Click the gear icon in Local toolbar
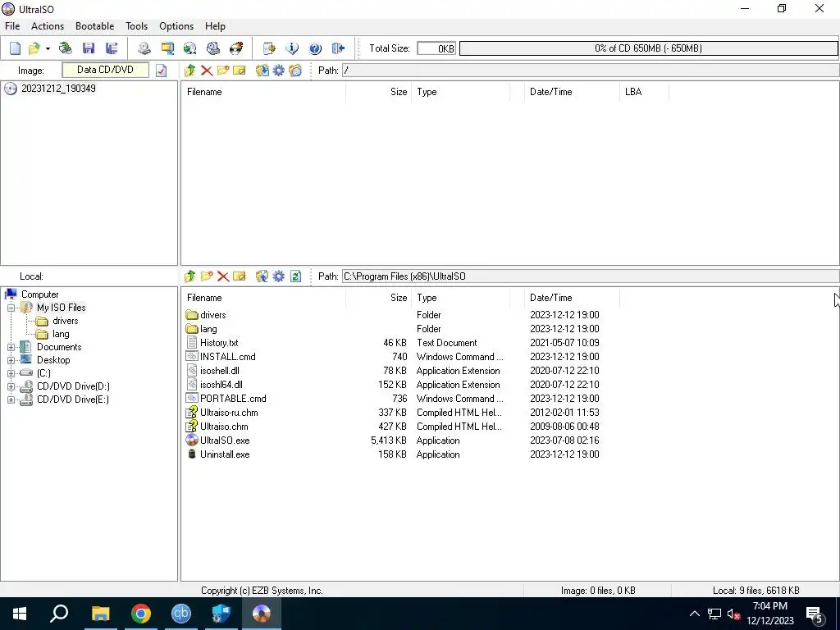This screenshot has height=630, width=840. [x=279, y=276]
